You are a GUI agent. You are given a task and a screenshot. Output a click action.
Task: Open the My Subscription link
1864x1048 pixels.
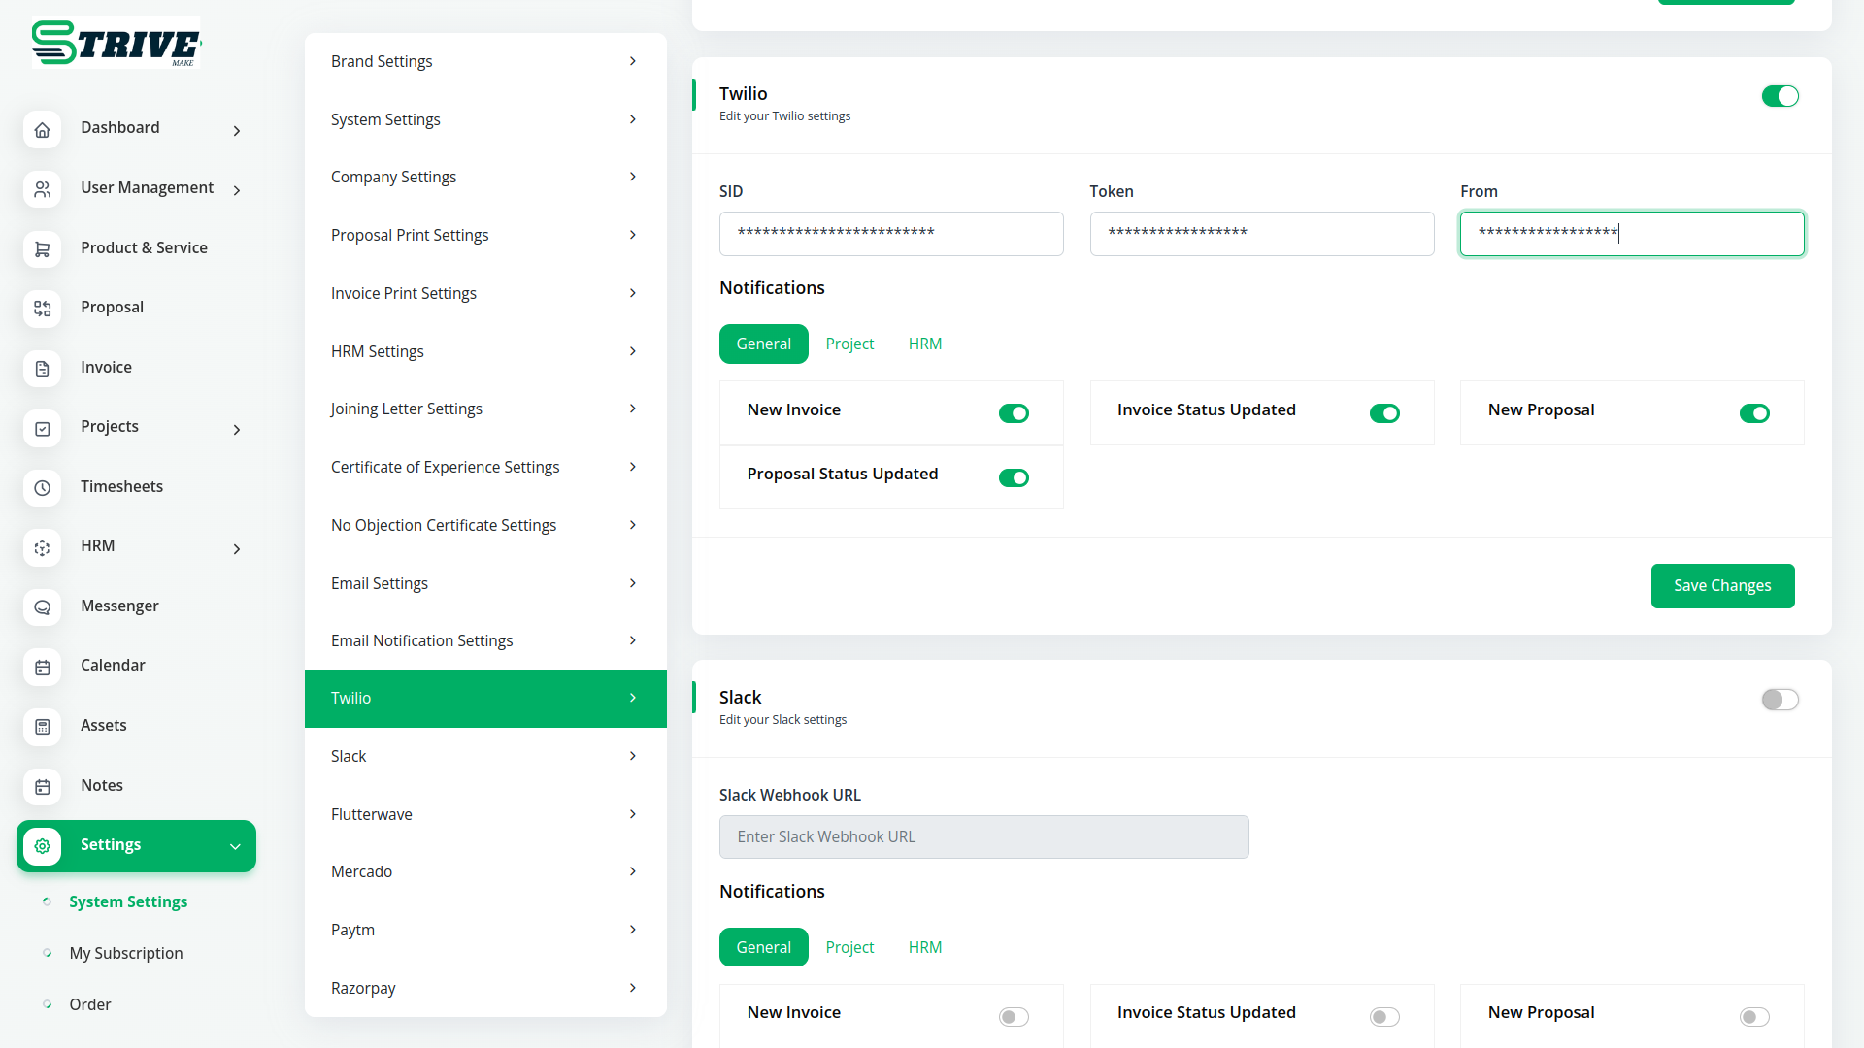126,953
